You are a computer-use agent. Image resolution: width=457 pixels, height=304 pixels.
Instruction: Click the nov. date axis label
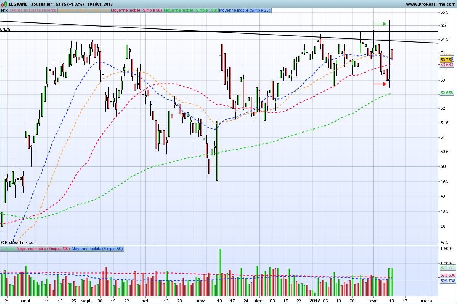coord(201,300)
